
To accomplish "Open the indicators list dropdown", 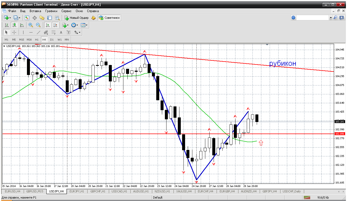I will click(x=65, y=25).
